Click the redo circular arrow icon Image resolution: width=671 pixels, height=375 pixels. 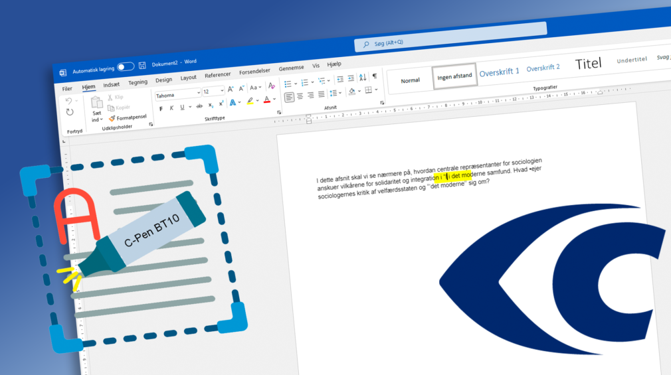[x=70, y=112]
